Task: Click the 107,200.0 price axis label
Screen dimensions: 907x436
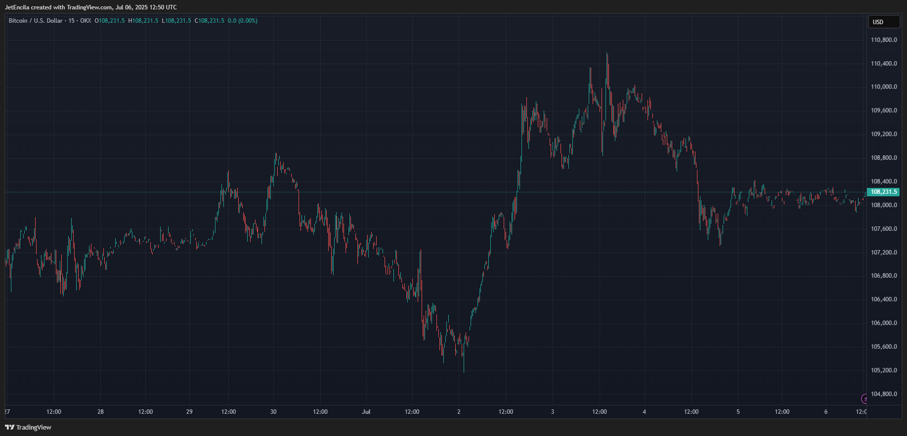Action: pyautogui.click(x=884, y=253)
